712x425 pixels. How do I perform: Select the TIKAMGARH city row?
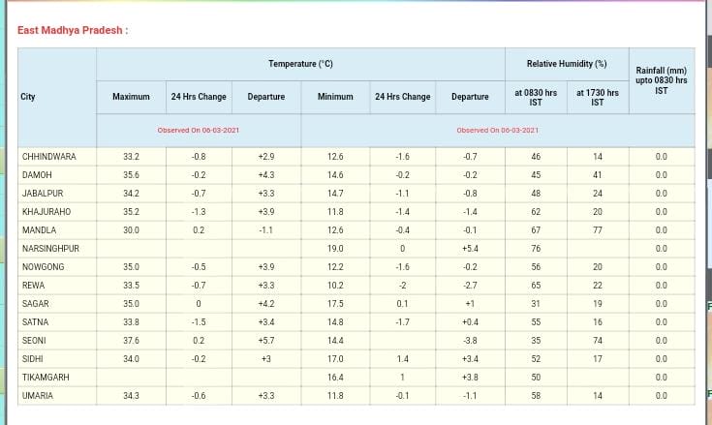pos(46,378)
